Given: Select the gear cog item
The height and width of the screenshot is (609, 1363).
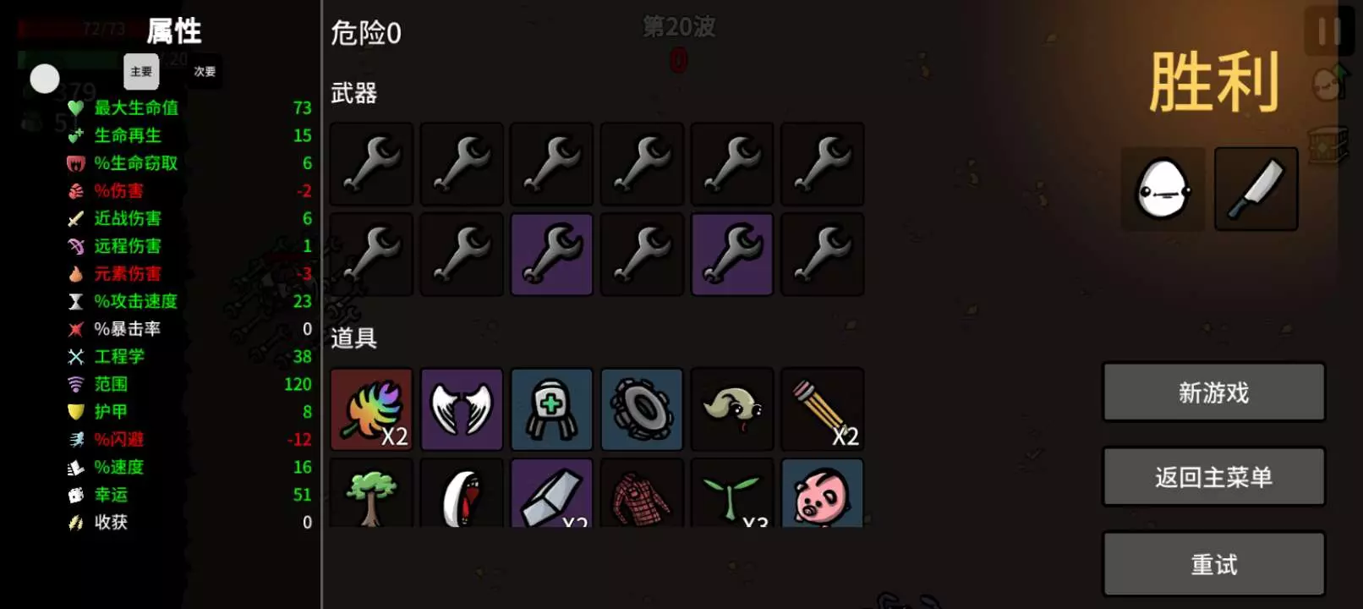Looking at the screenshot, I should (642, 409).
